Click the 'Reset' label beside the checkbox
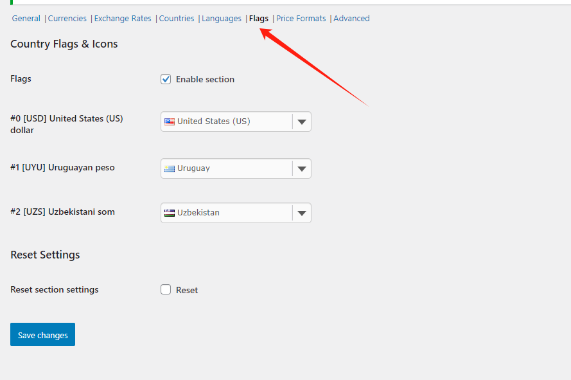The image size is (571, 380). pos(187,290)
